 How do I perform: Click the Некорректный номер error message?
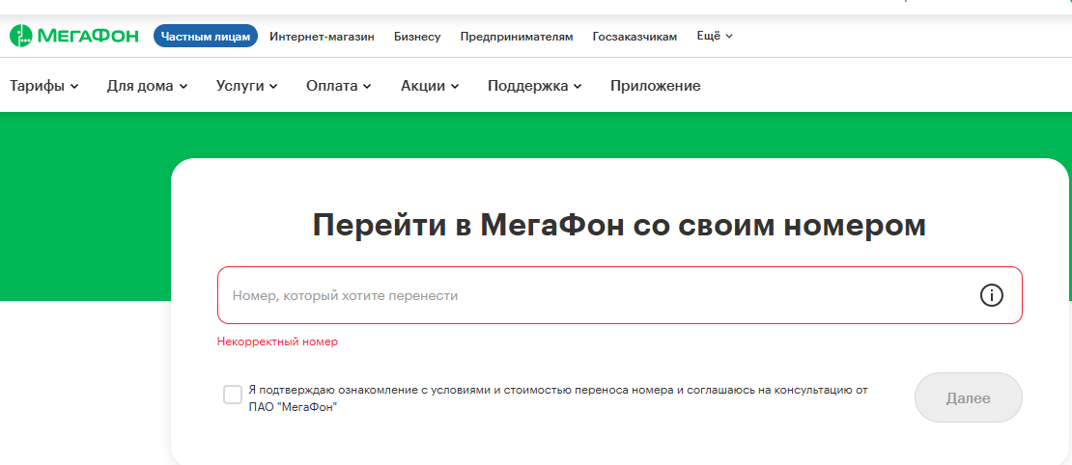[277, 342]
